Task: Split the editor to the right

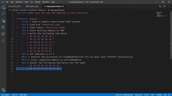Action: [164, 6]
